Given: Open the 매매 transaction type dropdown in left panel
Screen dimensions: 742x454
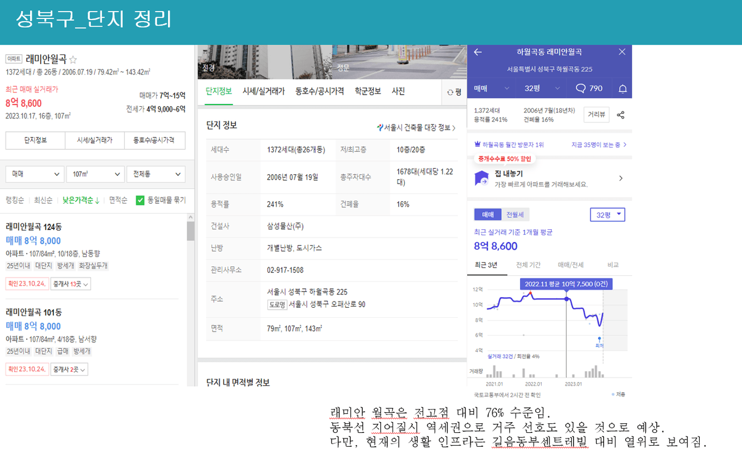Looking at the screenshot, I should pos(34,174).
